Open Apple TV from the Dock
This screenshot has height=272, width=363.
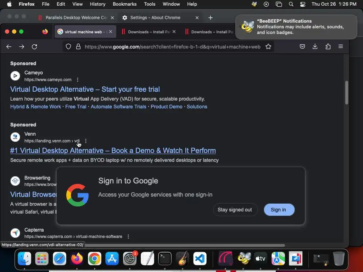[x=261, y=258]
